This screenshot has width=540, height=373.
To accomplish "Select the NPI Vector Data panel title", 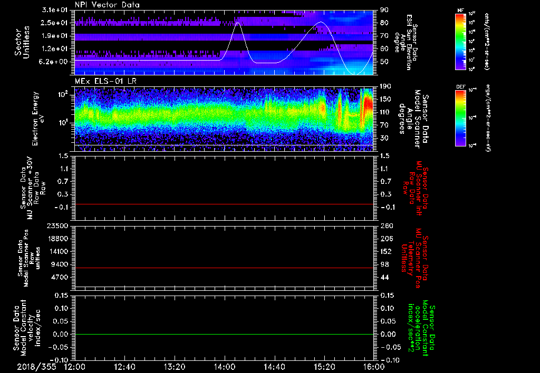I will [x=107, y=5].
